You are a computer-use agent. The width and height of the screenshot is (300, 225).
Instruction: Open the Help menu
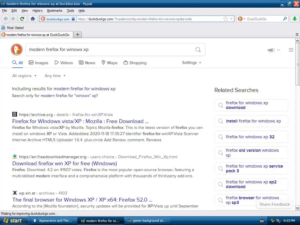click(82, 11)
